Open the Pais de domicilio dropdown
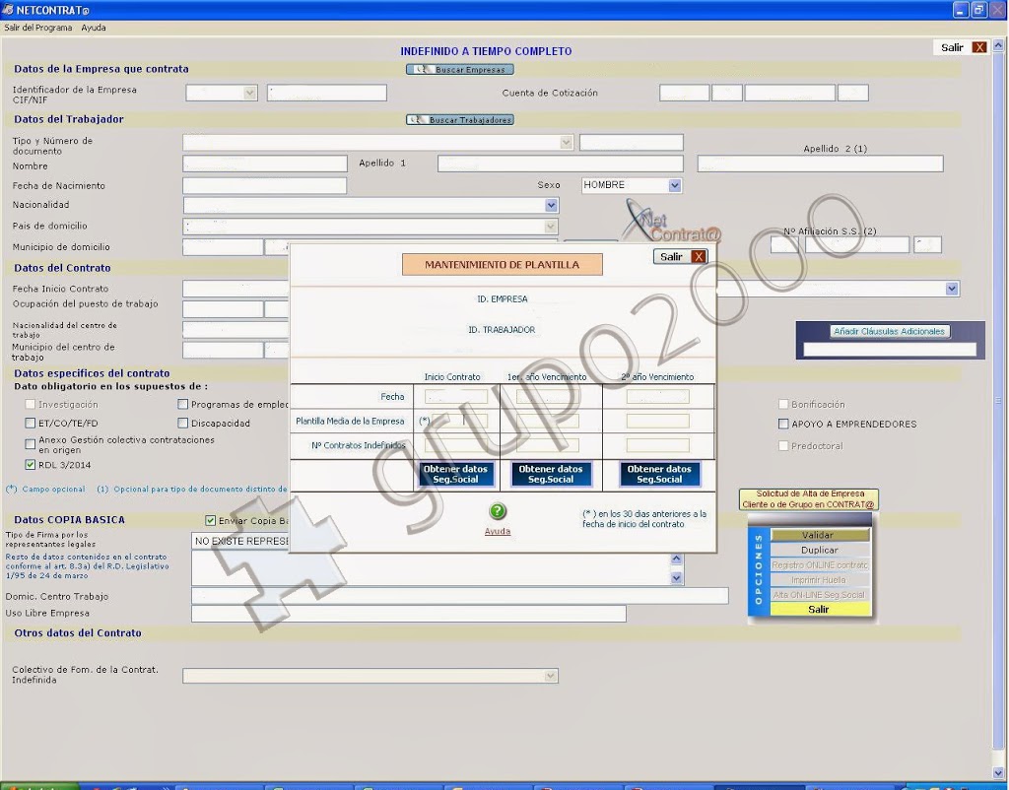This screenshot has height=790, width=1009. (550, 227)
